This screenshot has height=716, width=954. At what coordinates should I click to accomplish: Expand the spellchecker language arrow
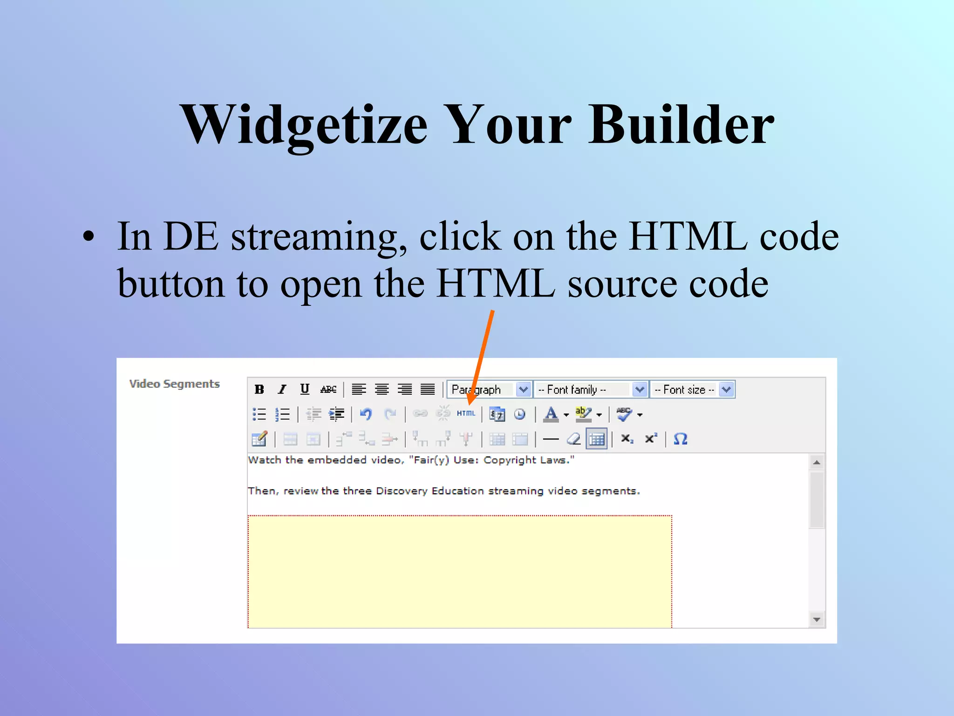pyautogui.click(x=640, y=415)
